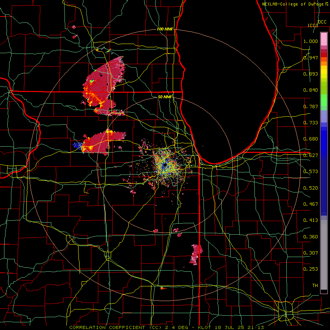
Task: Click the 0.947 scale value
Action: point(311,58)
